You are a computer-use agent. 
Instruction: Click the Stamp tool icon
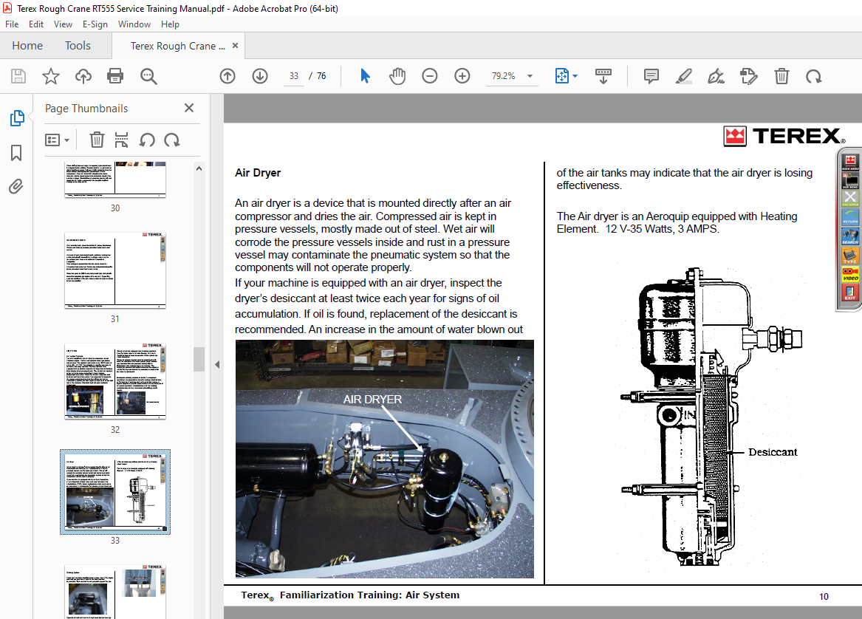749,76
